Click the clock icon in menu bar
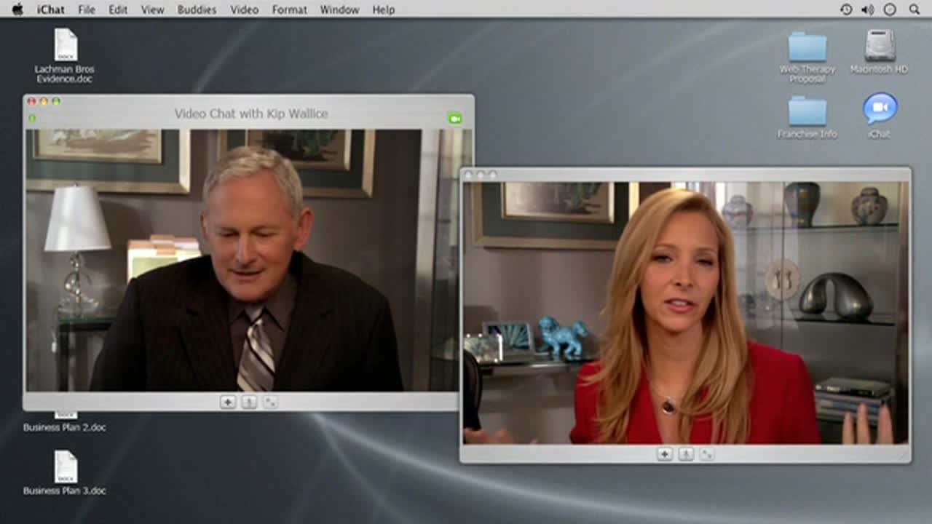Screen dimensions: 932x524 tap(890, 9)
